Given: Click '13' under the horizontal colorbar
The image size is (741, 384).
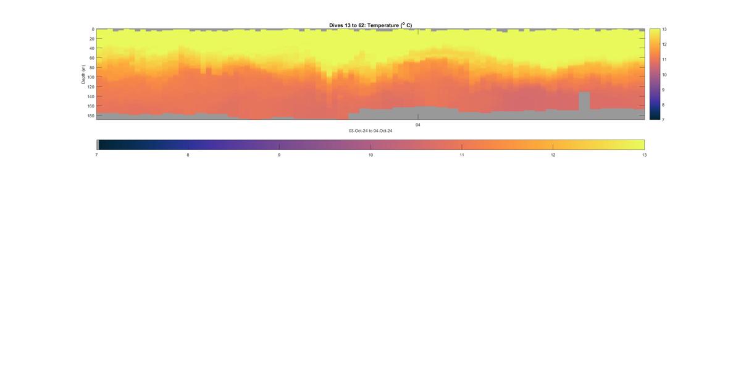Looking at the screenshot, I should click(x=644, y=155).
